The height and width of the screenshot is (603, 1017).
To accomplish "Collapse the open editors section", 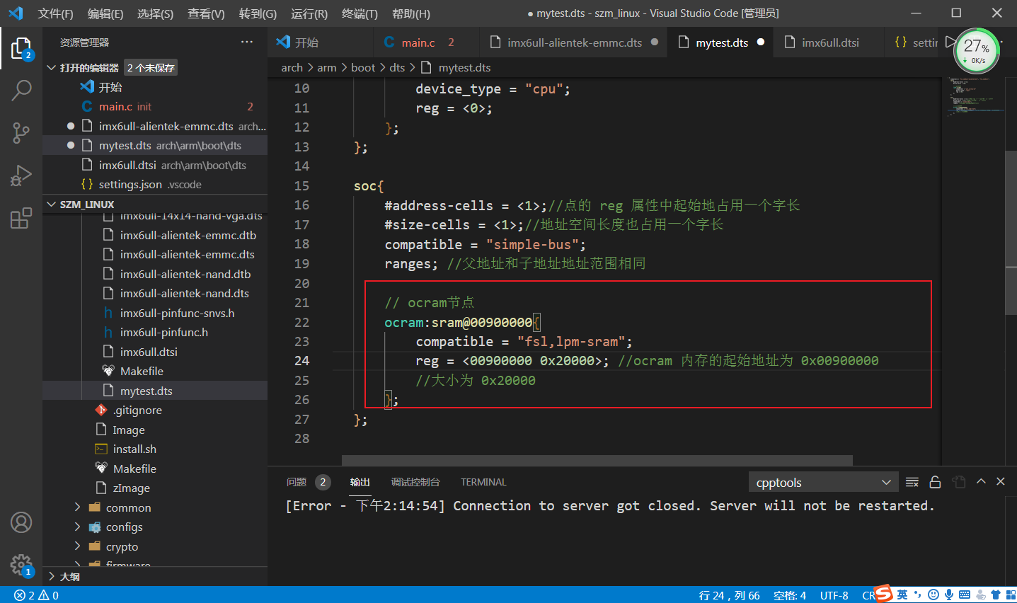I will 52,68.
